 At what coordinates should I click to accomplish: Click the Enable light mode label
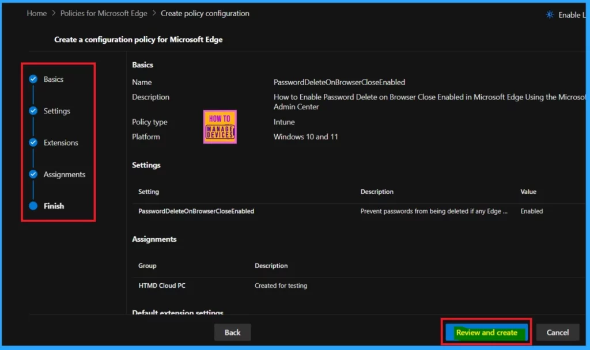(572, 15)
